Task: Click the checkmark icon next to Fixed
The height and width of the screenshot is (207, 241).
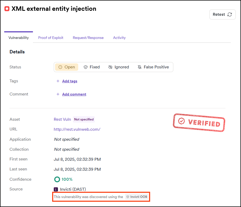Action: pos(86,67)
